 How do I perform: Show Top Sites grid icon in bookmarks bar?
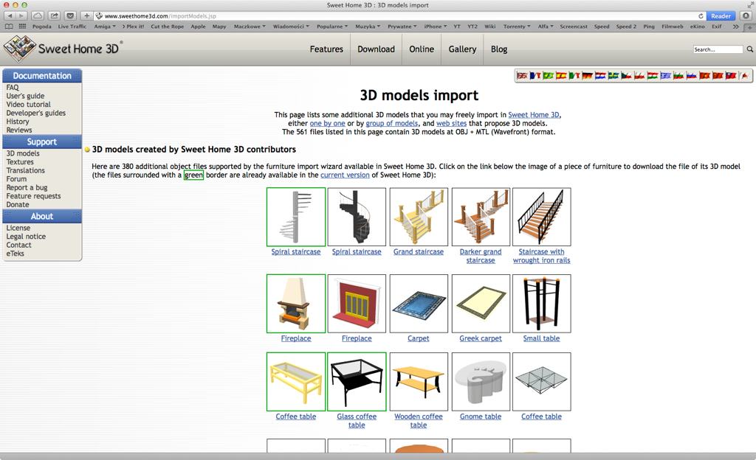[23, 27]
